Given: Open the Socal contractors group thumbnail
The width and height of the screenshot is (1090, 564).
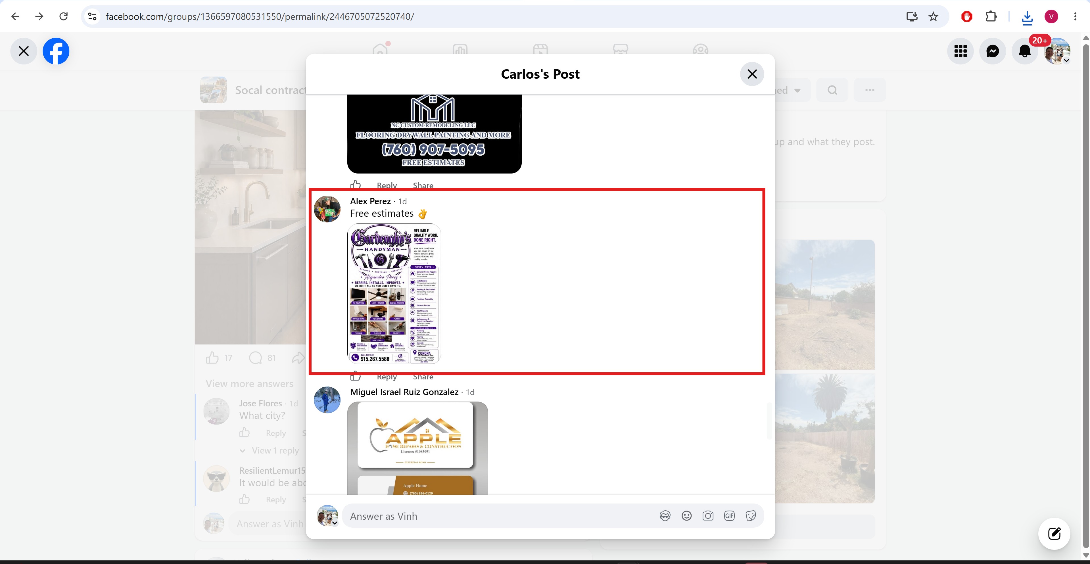Looking at the screenshot, I should click(214, 90).
